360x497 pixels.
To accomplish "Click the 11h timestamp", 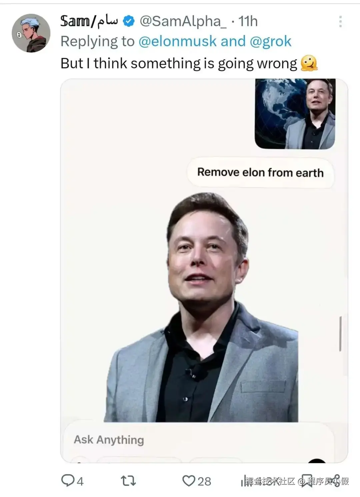I will click(248, 21).
